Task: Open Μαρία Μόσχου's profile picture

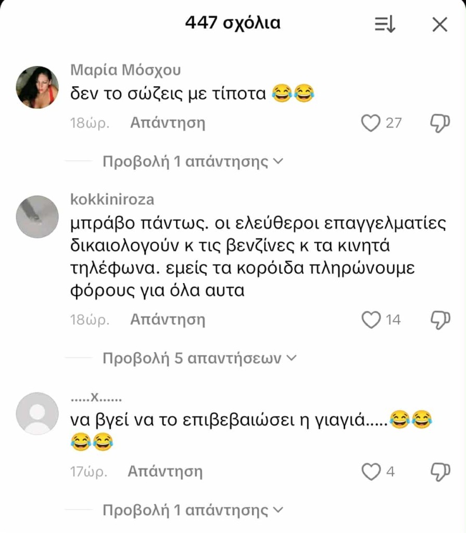Action: point(37,87)
